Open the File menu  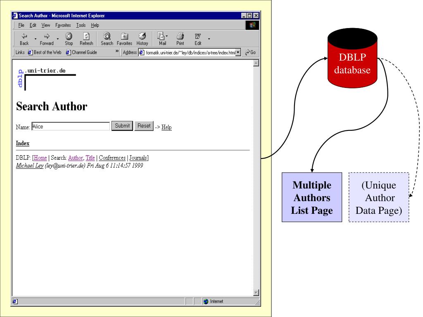pyautogui.click(x=21, y=25)
